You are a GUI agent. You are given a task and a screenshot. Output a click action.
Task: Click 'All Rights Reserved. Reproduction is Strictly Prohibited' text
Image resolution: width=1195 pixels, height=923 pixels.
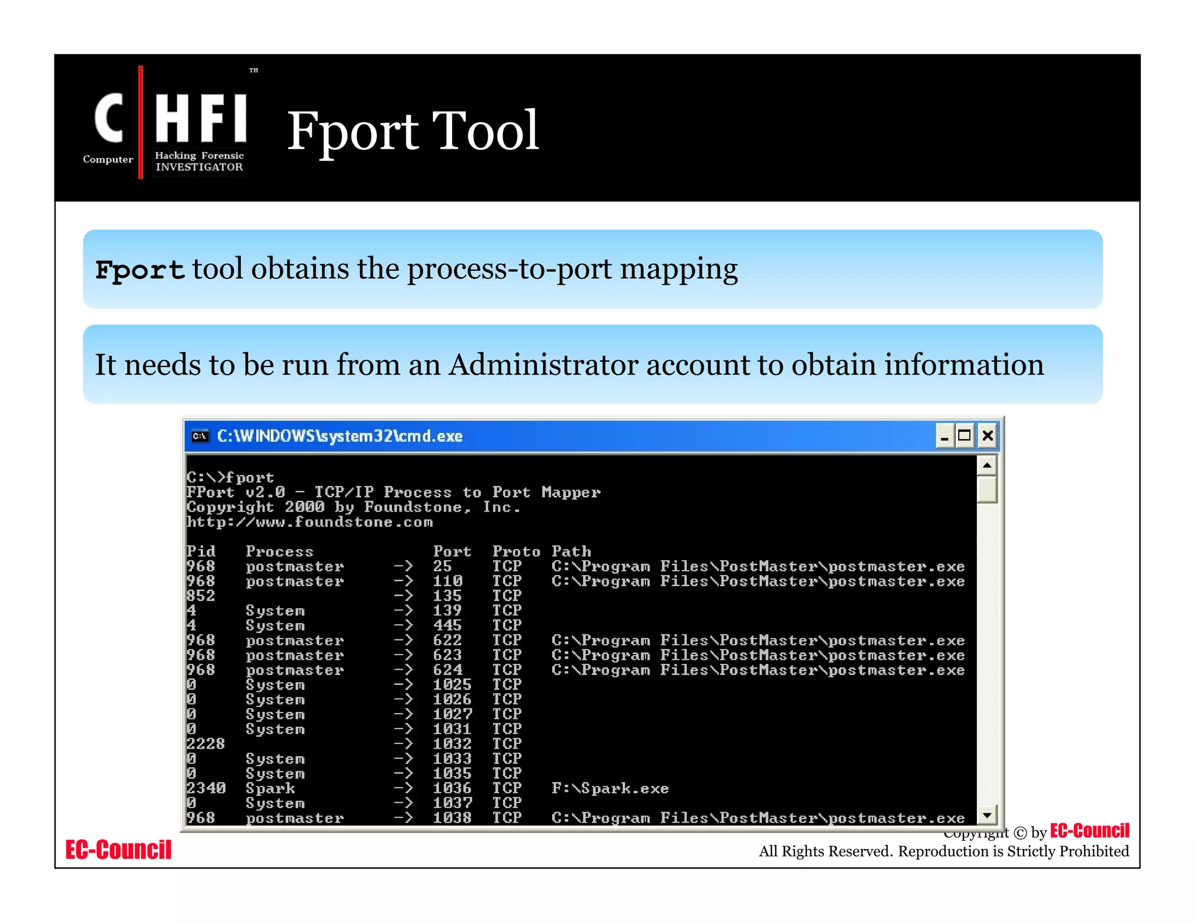944,851
